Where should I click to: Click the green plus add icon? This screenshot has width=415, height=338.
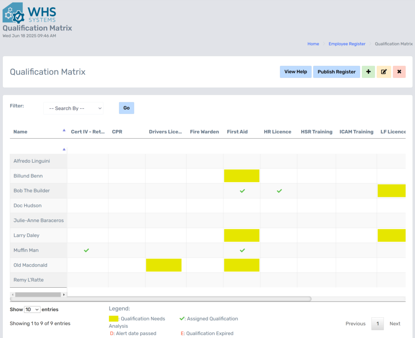[x=368, y=72]
